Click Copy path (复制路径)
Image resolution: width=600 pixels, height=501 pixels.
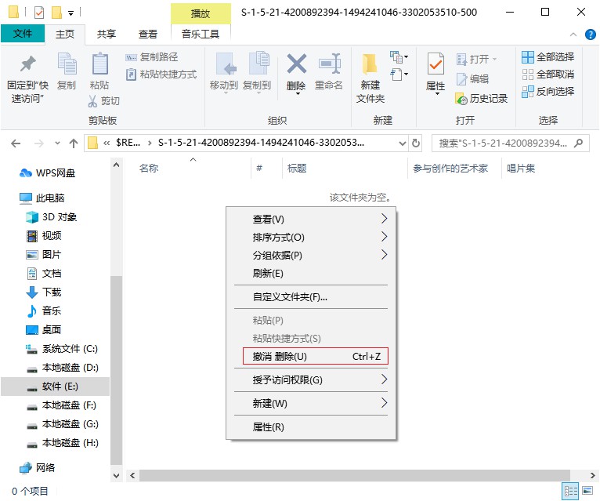pyautogui.click(x=152, y=57)
